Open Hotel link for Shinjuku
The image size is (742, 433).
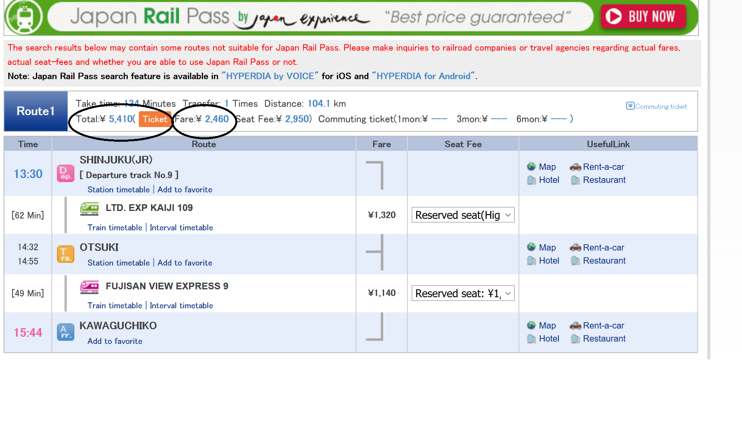coord(549,180)
